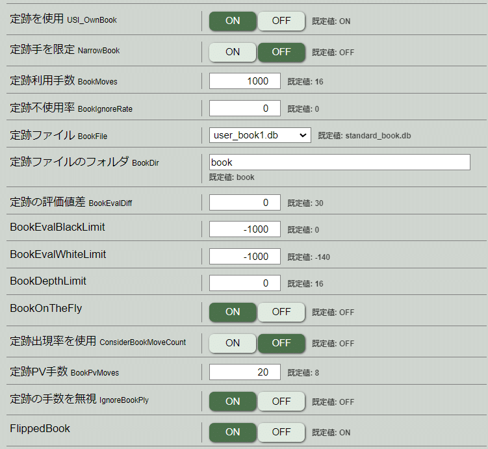Click the active ON button for USI_OwnBook

point(233,21)
